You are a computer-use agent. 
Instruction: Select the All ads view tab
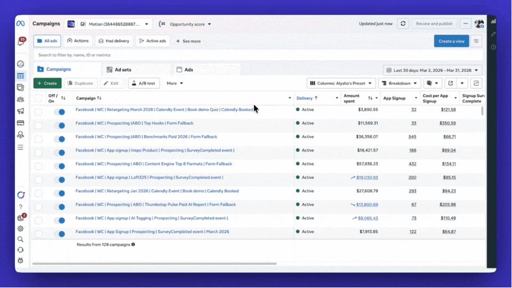point(47,41)
